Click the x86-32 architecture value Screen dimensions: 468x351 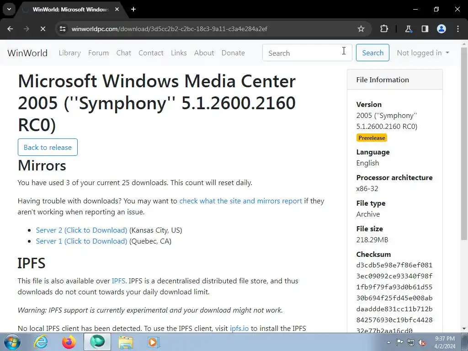coord(367,189)
